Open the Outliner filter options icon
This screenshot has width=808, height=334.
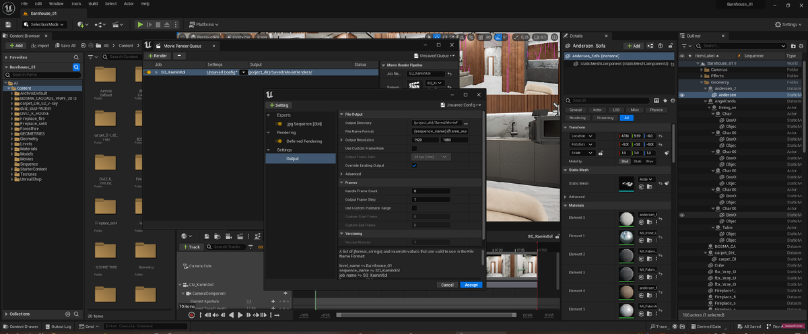tap(687, 45)
